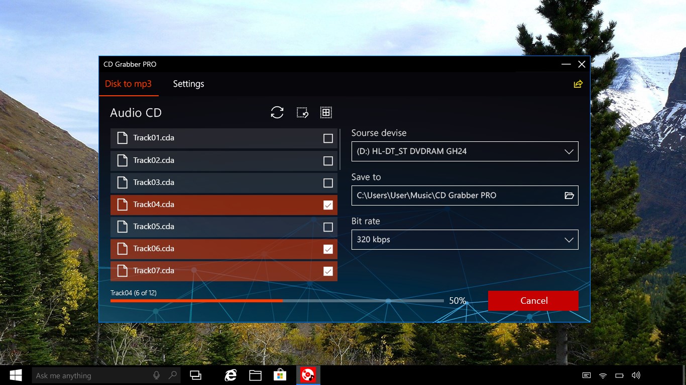
Task: Switch to the Disk to mp3 tab
Action: (x=128, y=84)
